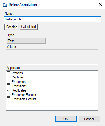The width and height of the screenshot is (105, 126).
Task: Open the Type dropdown showing Text
Action: pyautogui.click(x=26, y=41)
